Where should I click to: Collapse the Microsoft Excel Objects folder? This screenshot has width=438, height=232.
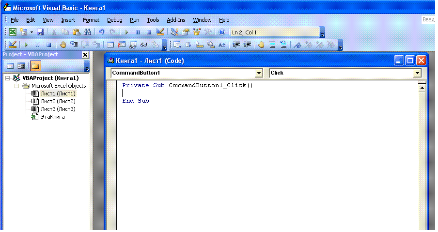coord(17,86)
